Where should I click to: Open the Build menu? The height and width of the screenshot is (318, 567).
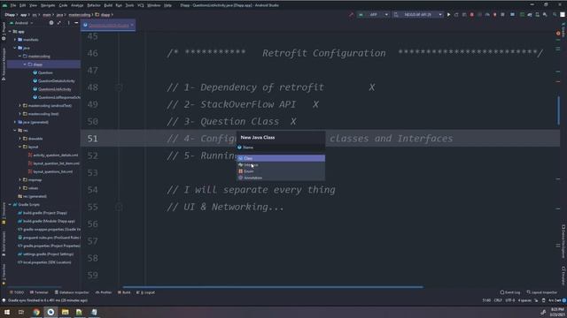click(x=108, y=5)
